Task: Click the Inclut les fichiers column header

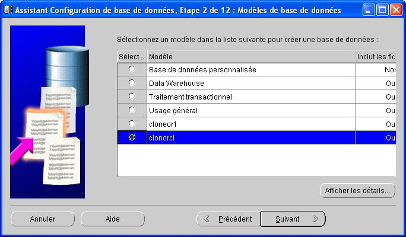Action: pos(376,56)
